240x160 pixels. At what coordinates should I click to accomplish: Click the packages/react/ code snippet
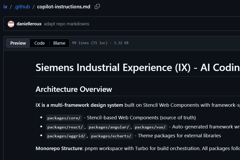pos(65,127)
